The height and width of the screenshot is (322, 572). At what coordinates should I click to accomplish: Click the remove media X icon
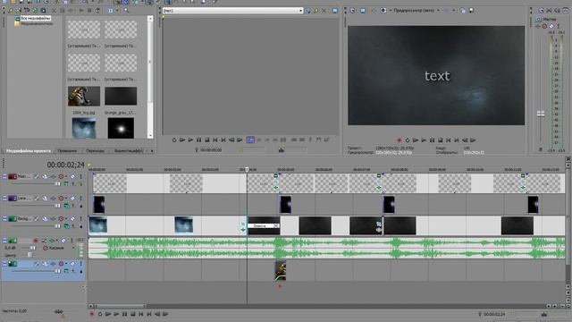point(54,11)
